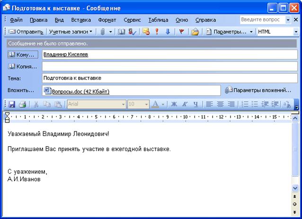Screen dimensions: 302x219
Task: Click the ruler indent marker
Action: pyautogui.click(x=7, y=118)
